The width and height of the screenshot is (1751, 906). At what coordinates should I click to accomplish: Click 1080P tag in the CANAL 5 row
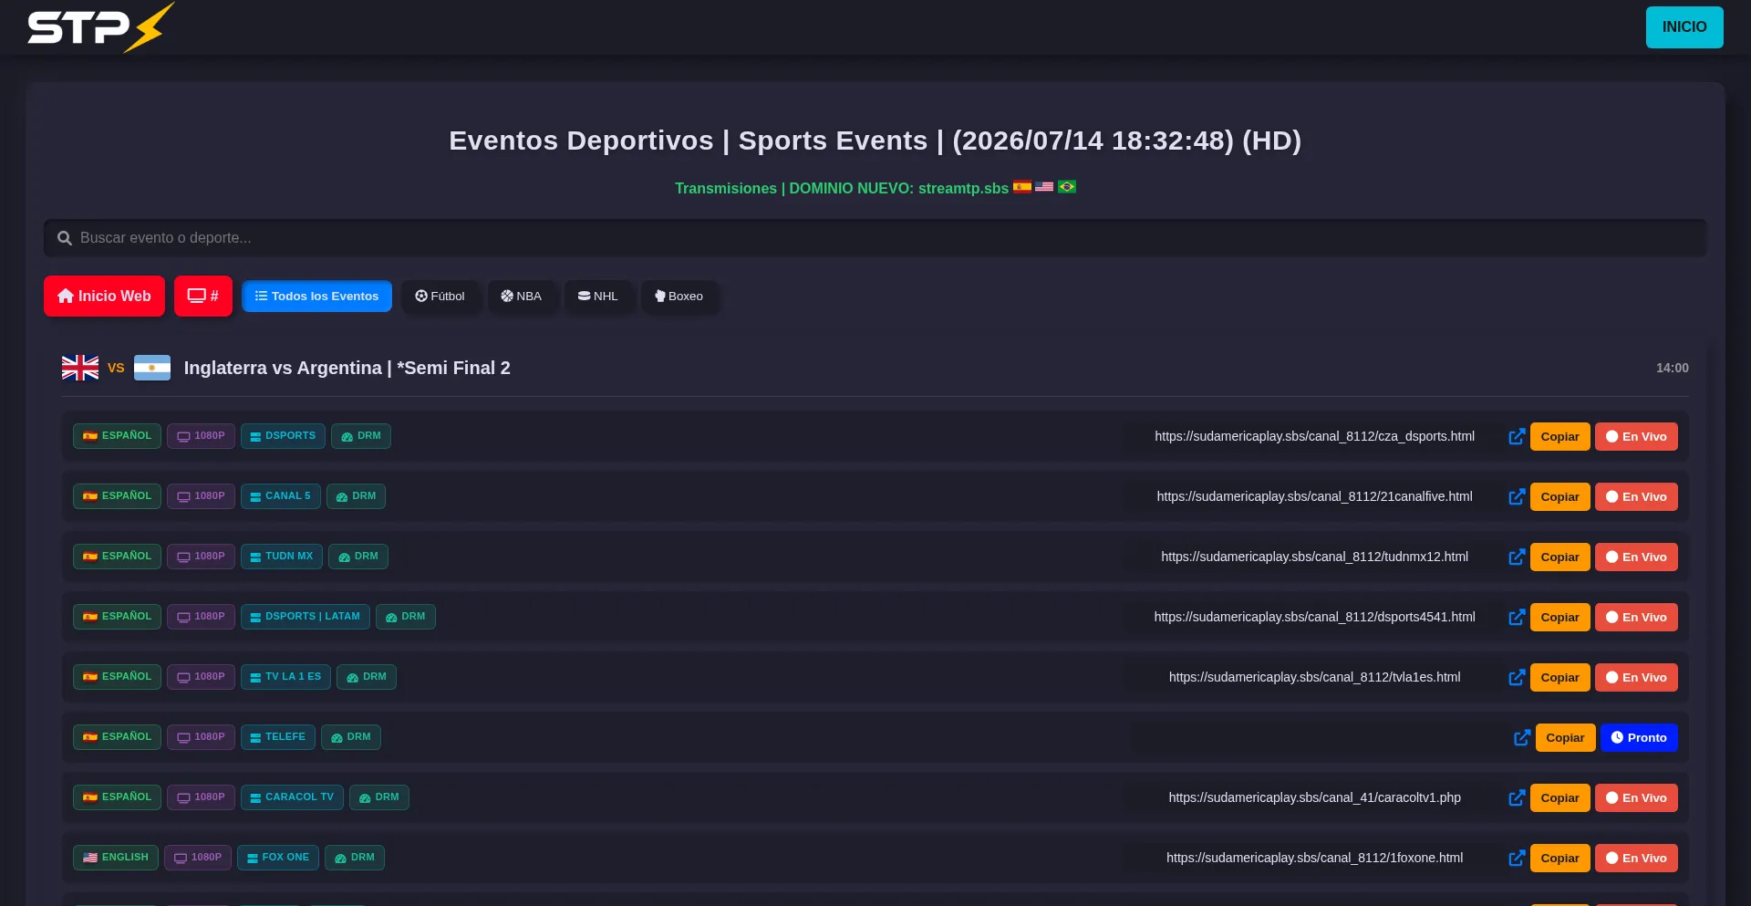(x=201, y=496)
